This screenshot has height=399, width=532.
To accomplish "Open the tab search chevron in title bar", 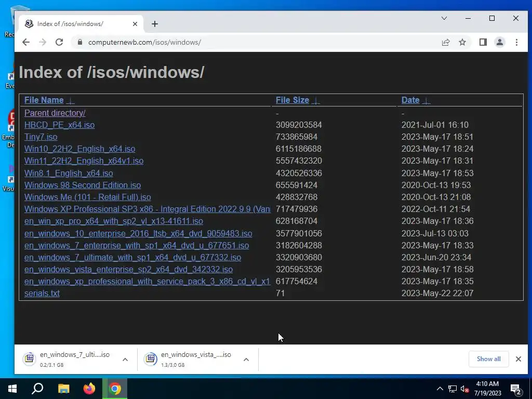I will coord(444,18).
